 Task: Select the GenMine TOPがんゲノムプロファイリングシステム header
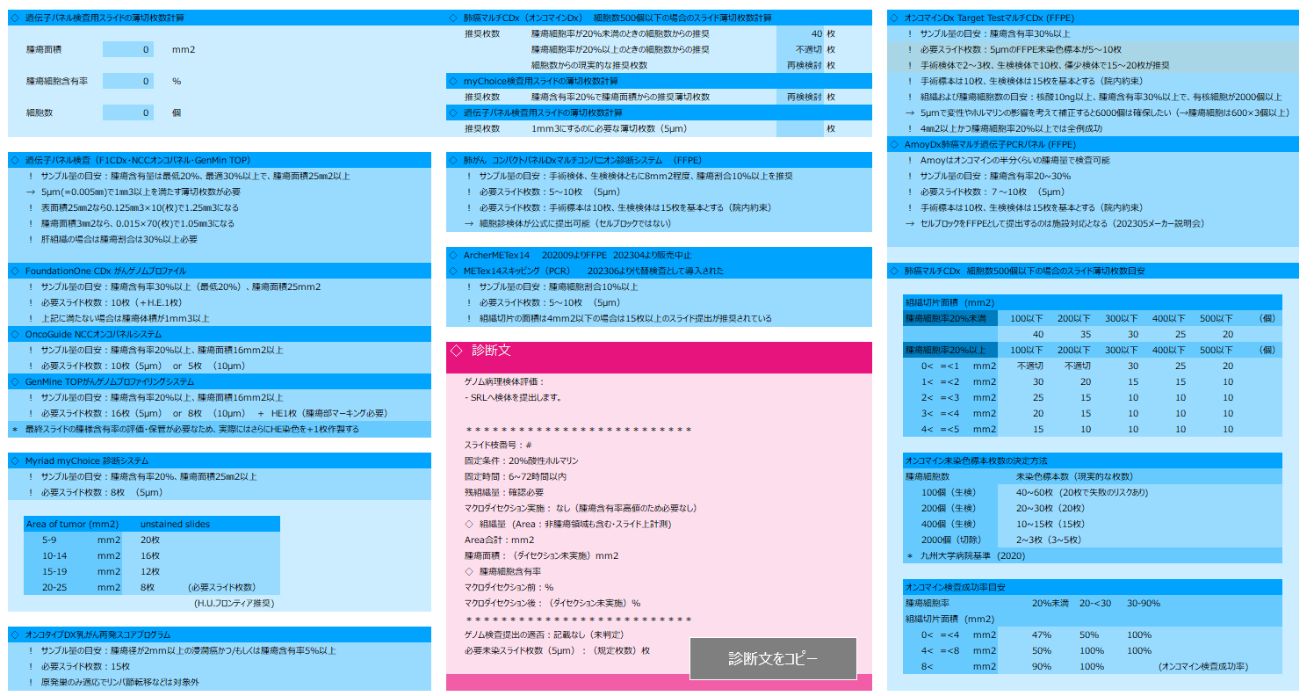click(220, 381)
